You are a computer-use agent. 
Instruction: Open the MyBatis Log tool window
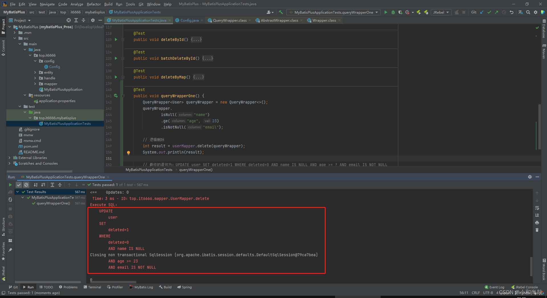[x=141, y=287]
